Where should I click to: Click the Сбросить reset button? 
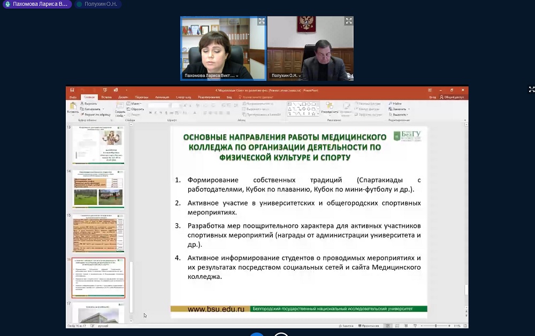pos(136,109)
